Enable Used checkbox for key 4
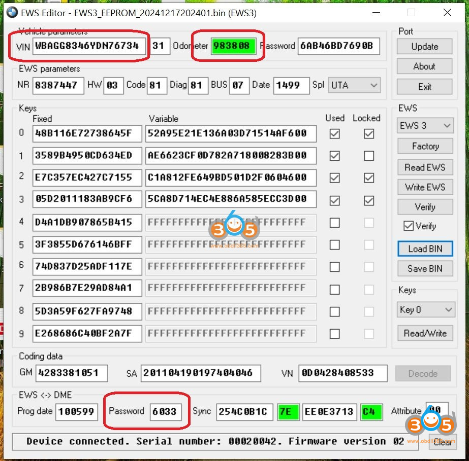This screenshot has width=469, height=461. [334, 223]
